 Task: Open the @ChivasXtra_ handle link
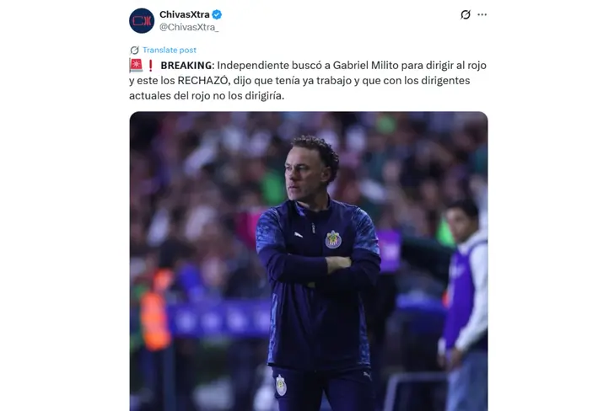tap(189, 27)
